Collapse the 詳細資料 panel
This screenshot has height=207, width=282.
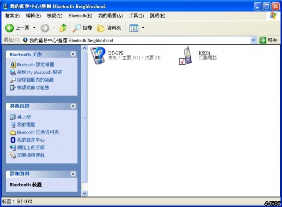73,174
